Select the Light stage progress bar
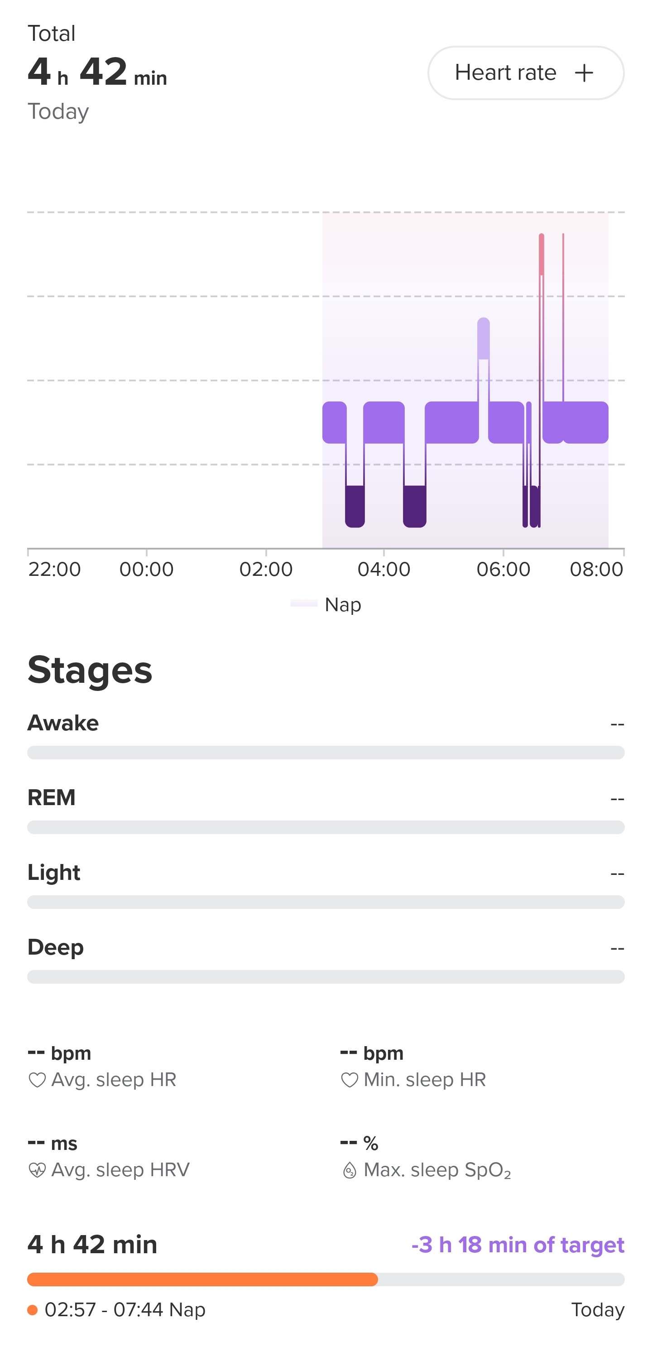This screenshot has height=1347, width=652. tap(326, 902)
